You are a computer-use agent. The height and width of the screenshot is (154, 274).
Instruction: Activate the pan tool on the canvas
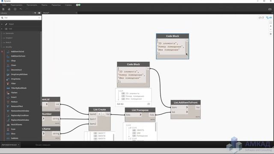point(271,34)
